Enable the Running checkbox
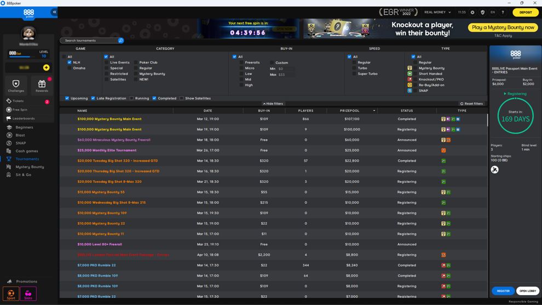Image resolution: width=542 pixels, height=305 pixels. 132,98
